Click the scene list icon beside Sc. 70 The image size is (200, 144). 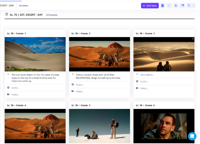point(6,14)
